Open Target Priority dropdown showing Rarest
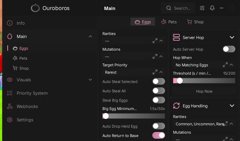The width and height of the screenshot is (240, 141). [134, 72]
